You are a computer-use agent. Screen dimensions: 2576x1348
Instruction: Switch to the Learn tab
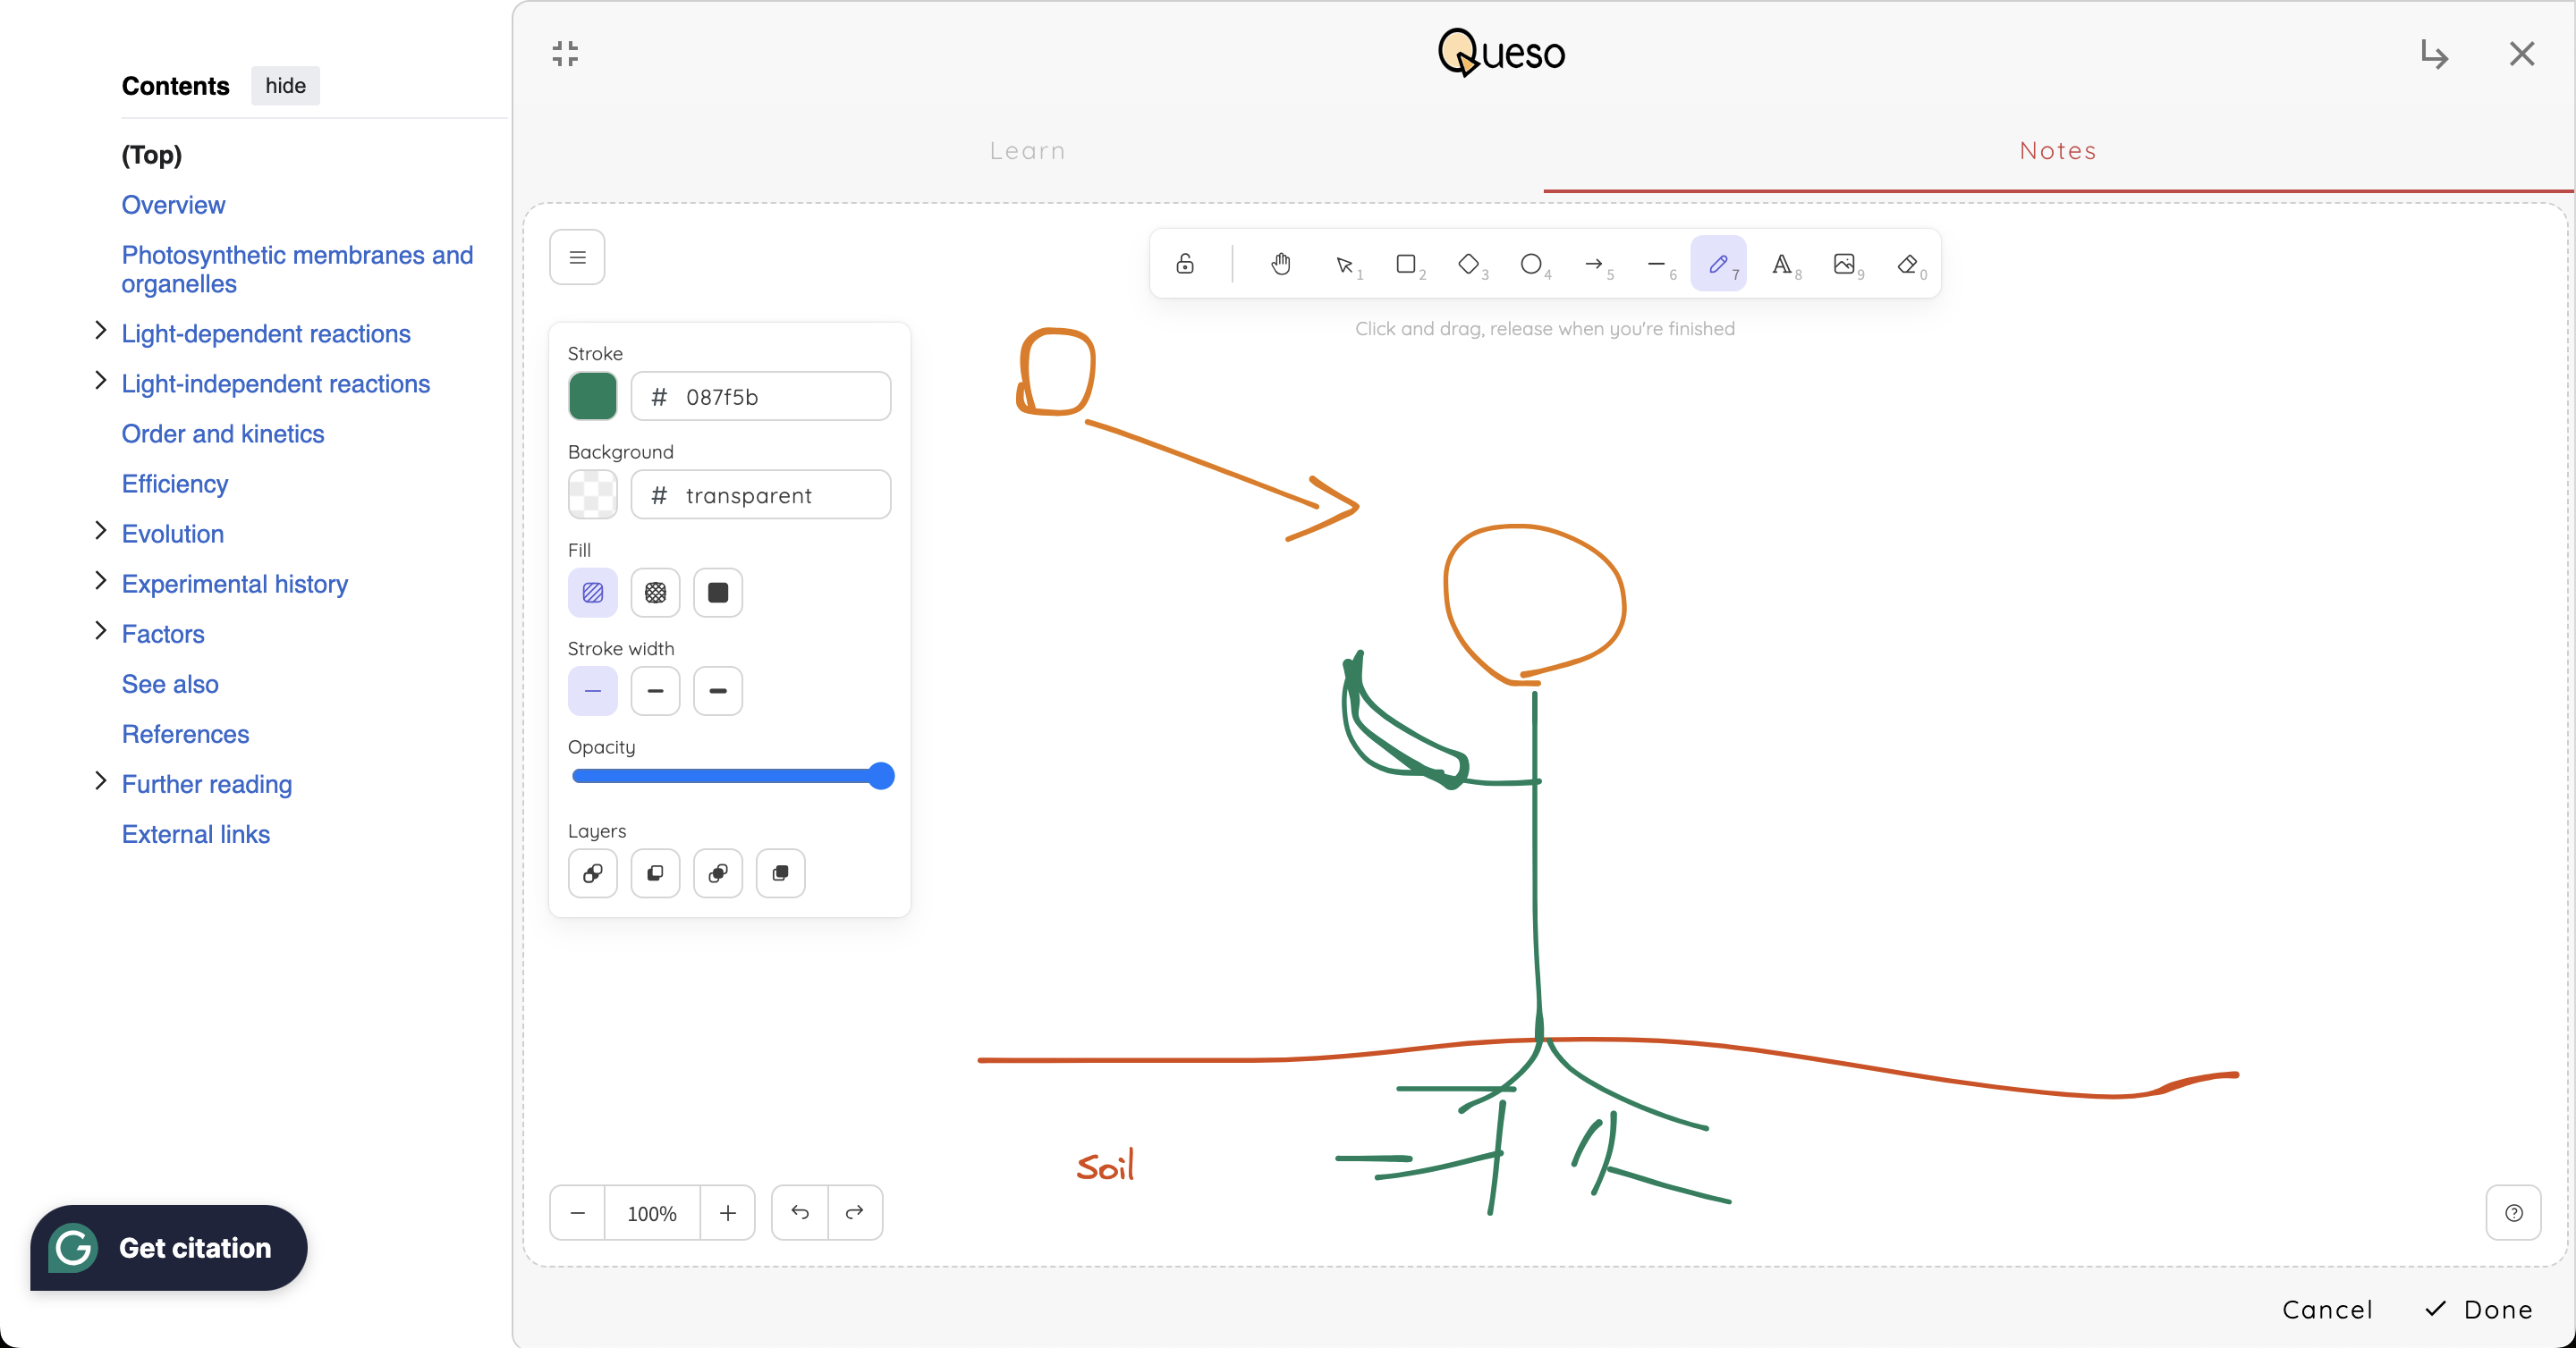(1027, 151)
